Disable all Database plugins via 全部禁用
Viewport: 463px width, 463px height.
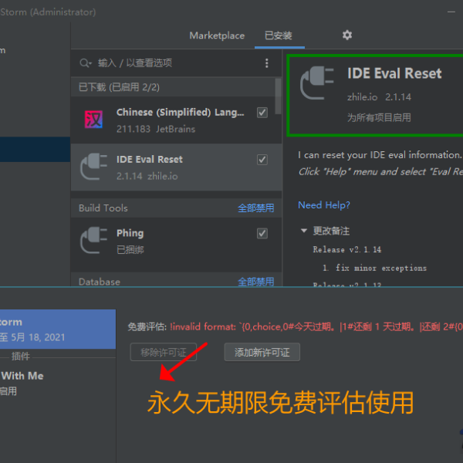coord(255,282)
